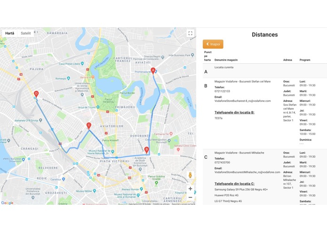327x232 pixels.
Task: Click Punct pe harta column header
Action: (207, 56)
